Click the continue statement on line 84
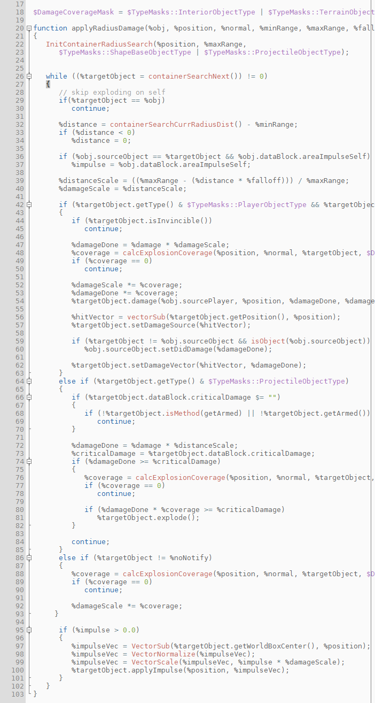This screenshot has height=703, width=375. (91, 541)
